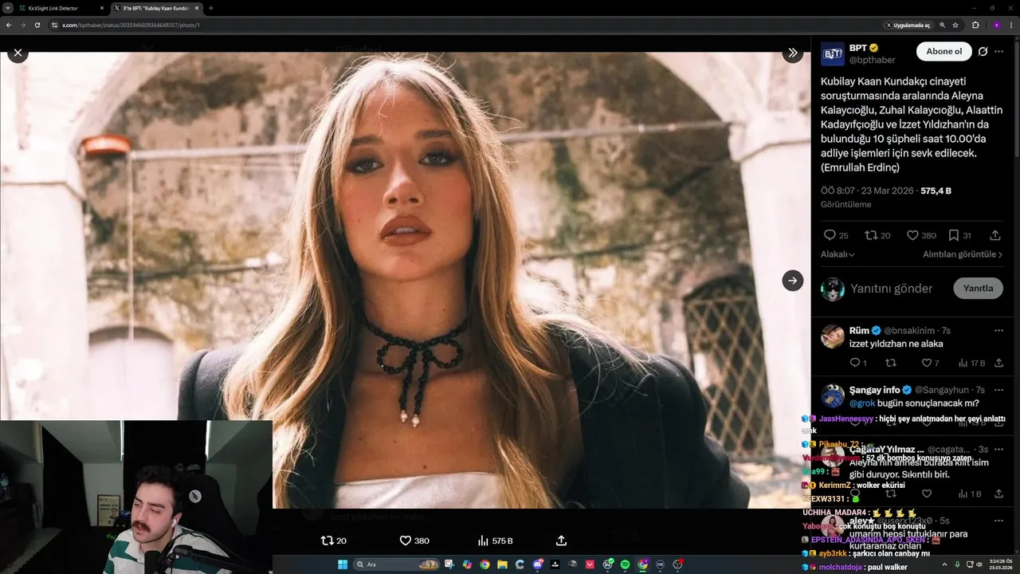Bookmark this page with the star icon
Screen dimensions: 1020x574
pos(955,25)
